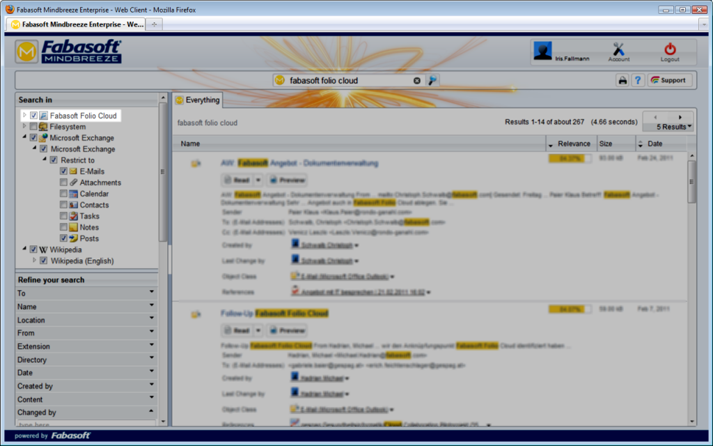Image resolution: width=713 pixels, height=446 pixels.
Task: Click the Wikipedia W icon
Action: (43, 250)
